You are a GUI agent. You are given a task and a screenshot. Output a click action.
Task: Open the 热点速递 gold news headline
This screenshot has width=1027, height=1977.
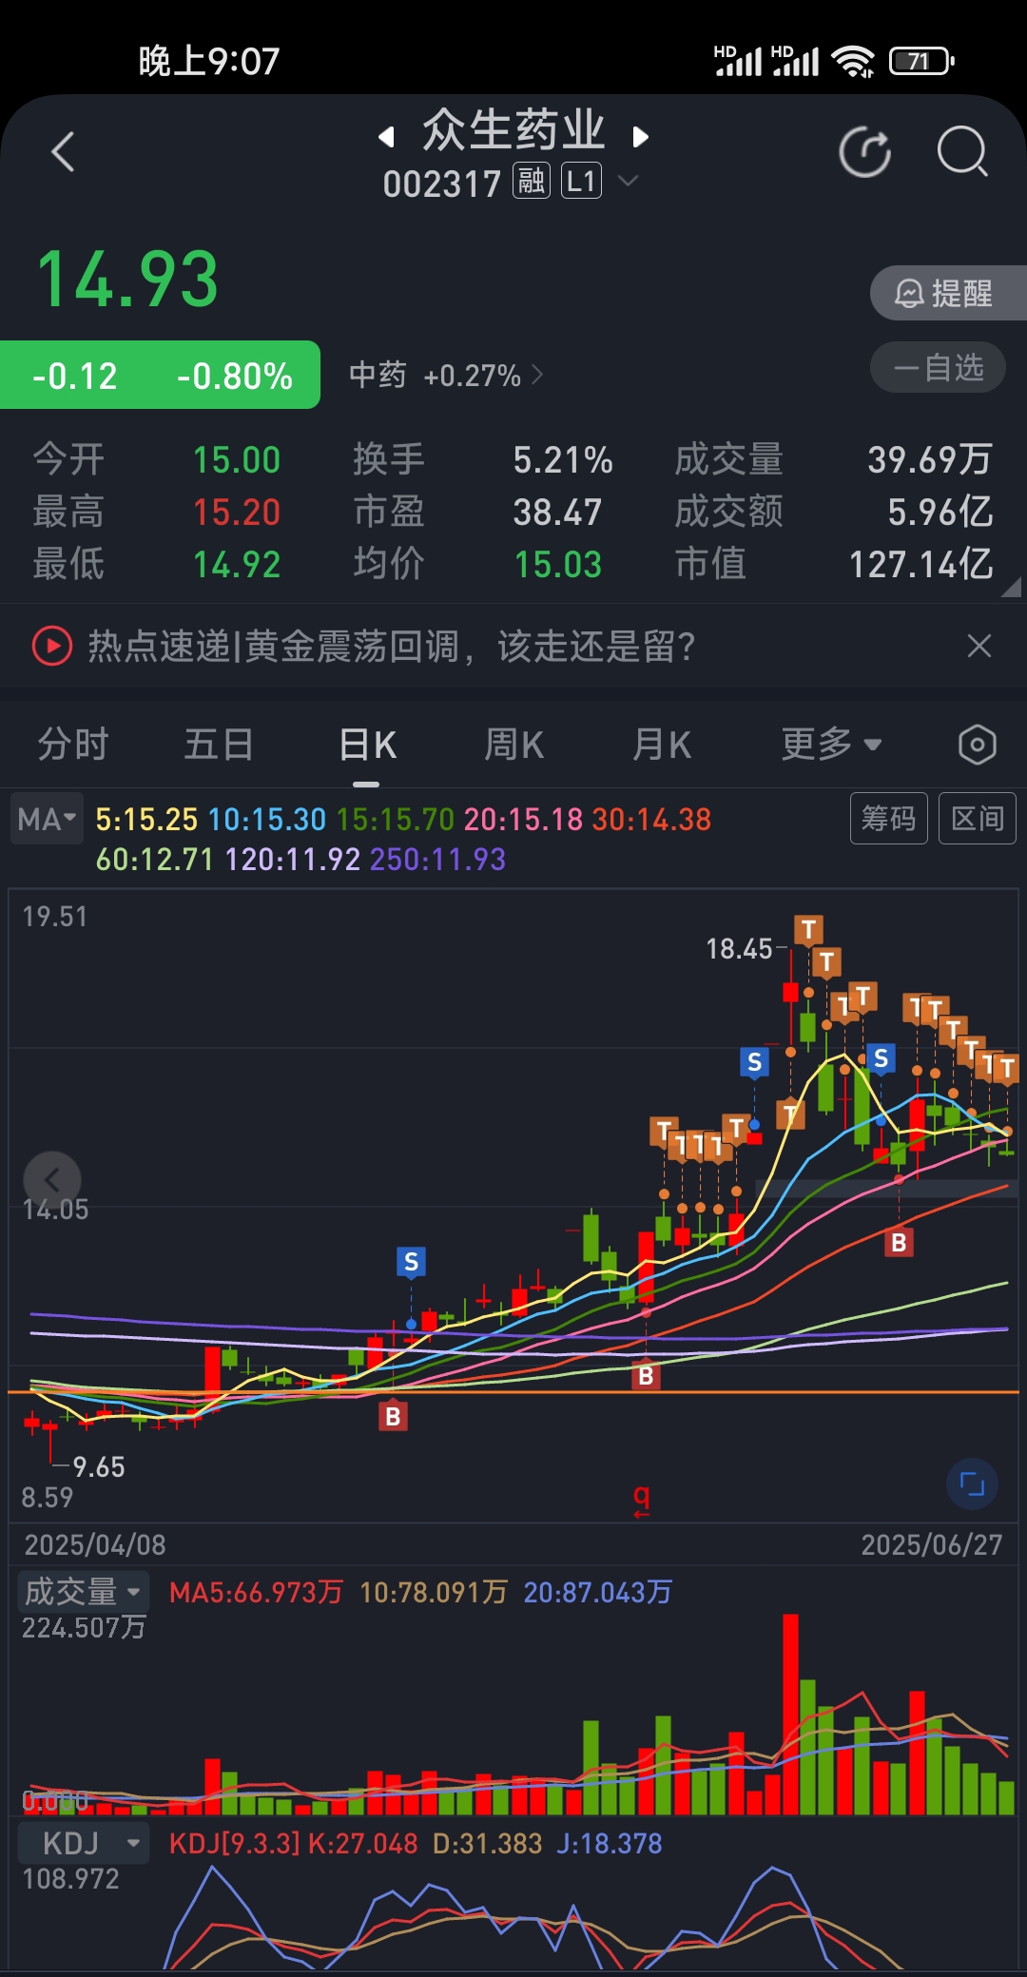(392, 646)
